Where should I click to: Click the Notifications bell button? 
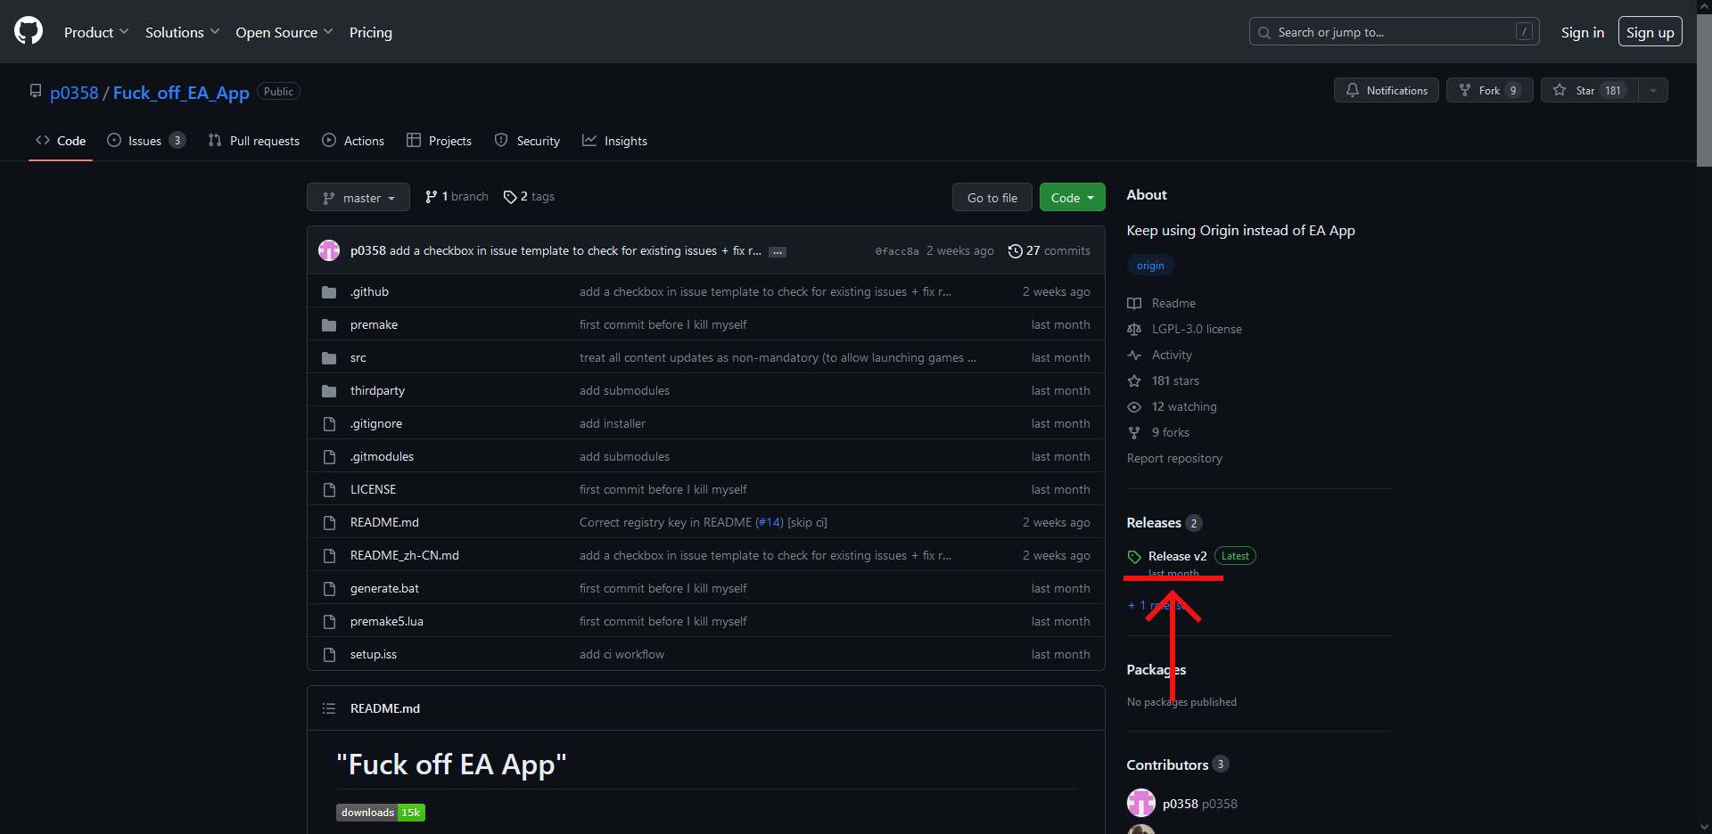pos(1387,90)
